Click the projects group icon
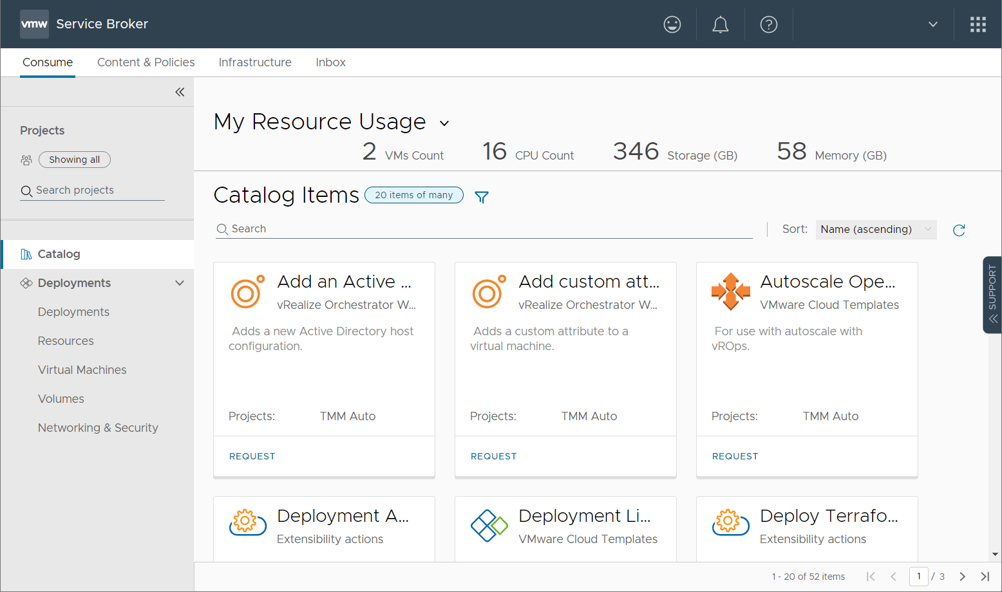The height and width of the screenshot is (592, 1002). [x=26, y=160]
